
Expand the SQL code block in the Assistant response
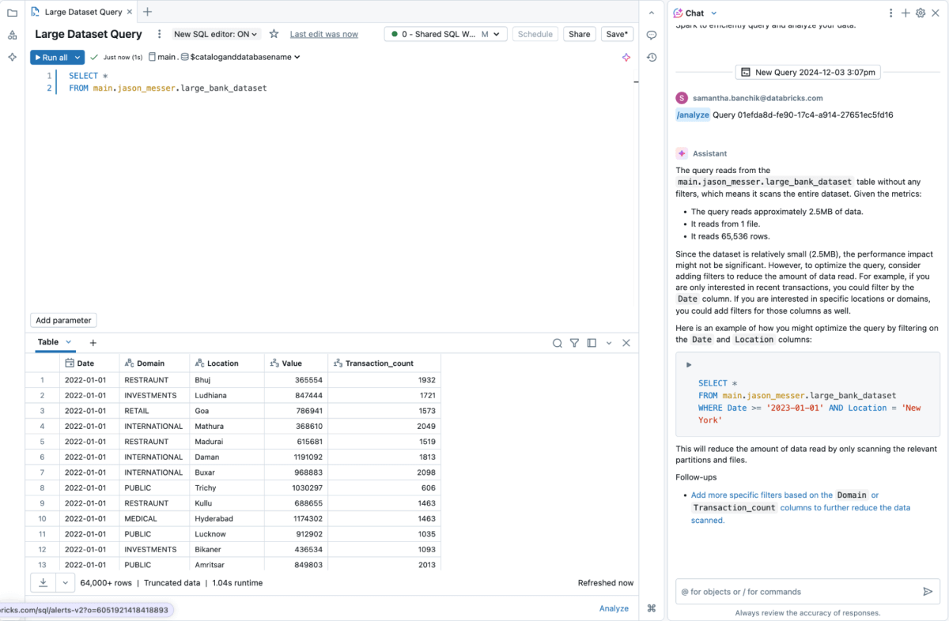(688, 363)
